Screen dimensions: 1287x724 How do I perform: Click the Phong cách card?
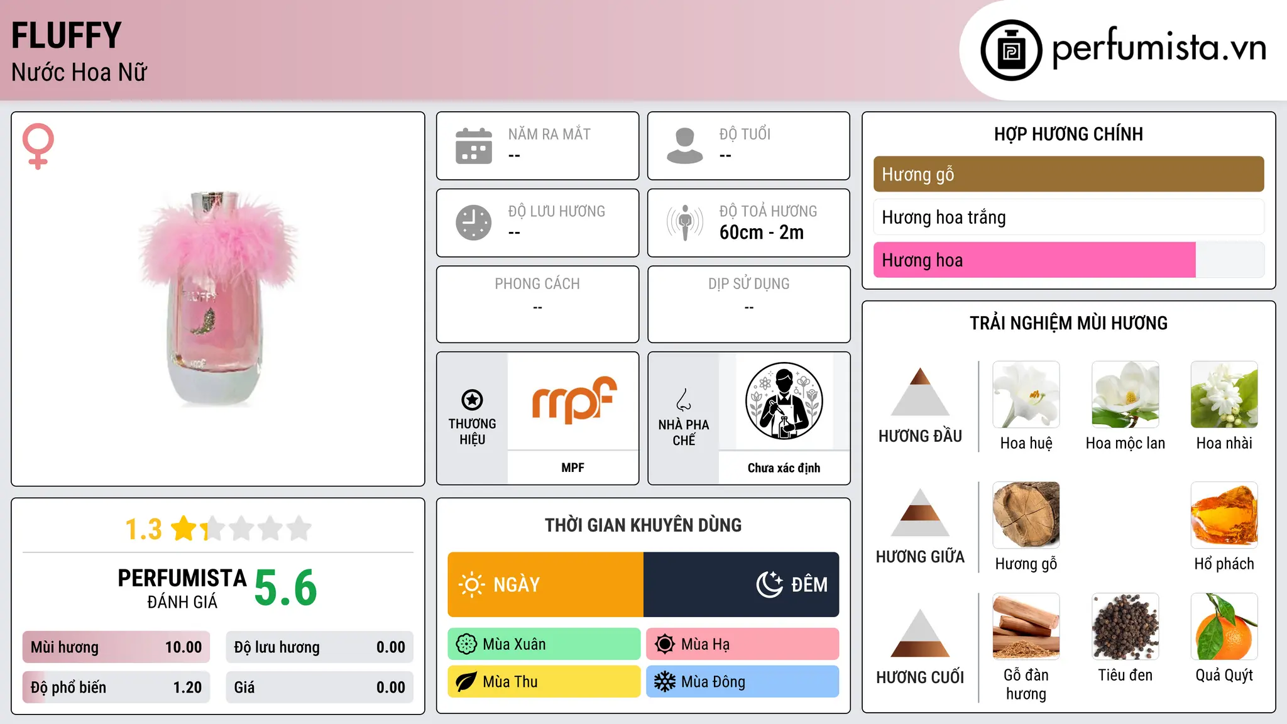[538, 304]
